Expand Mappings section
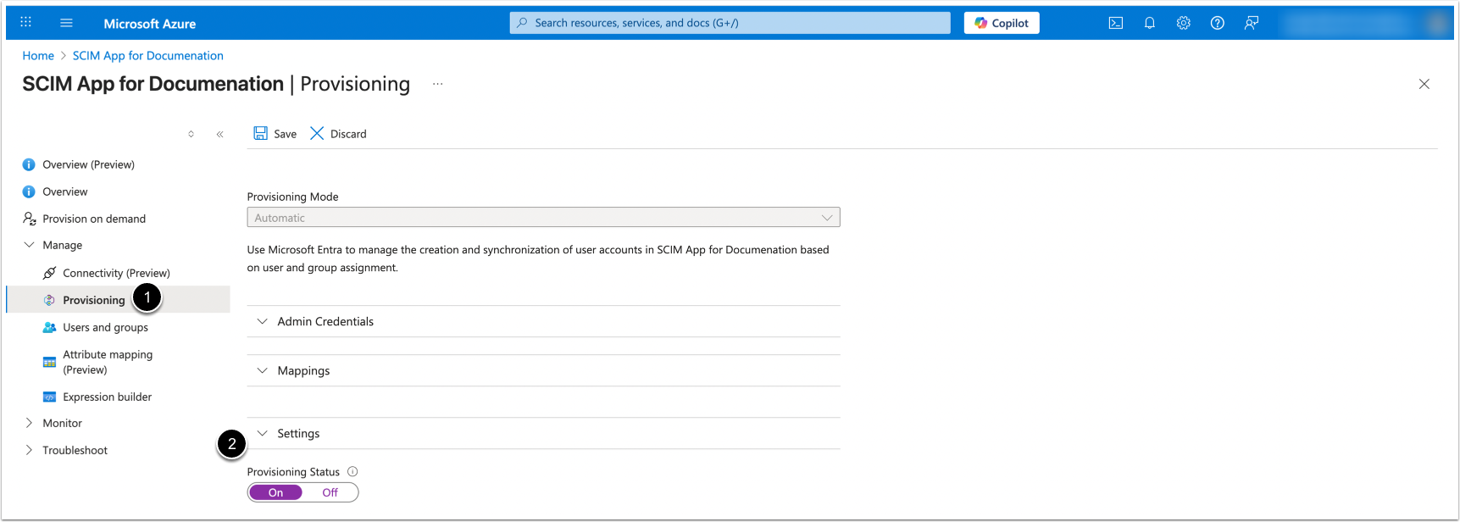1460x522 pixels. [543, 370]
